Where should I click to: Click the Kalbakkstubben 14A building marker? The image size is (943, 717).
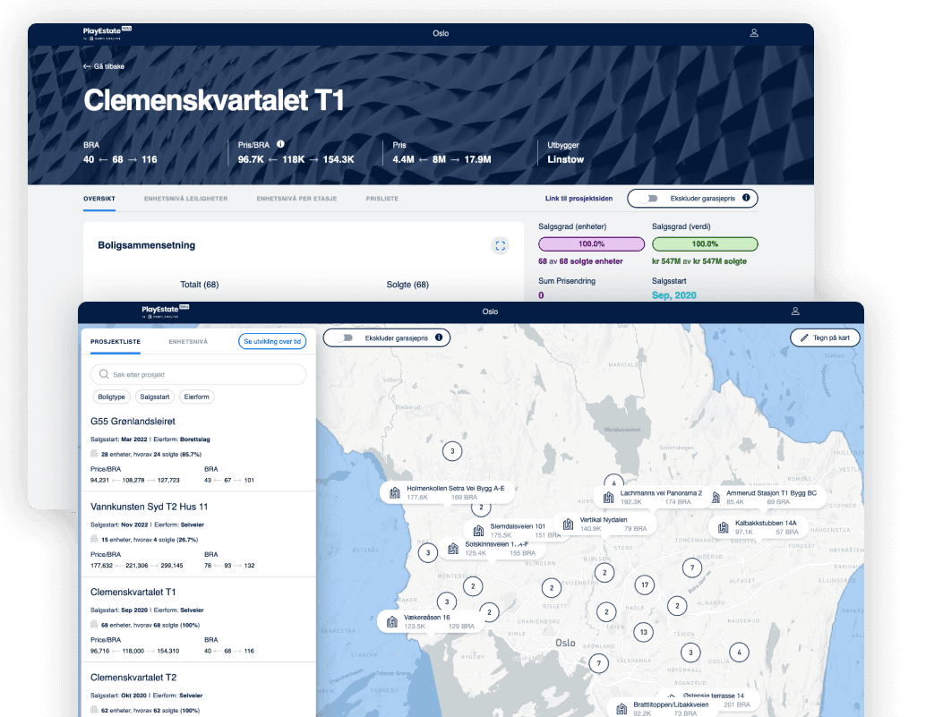tap(723, 527)
